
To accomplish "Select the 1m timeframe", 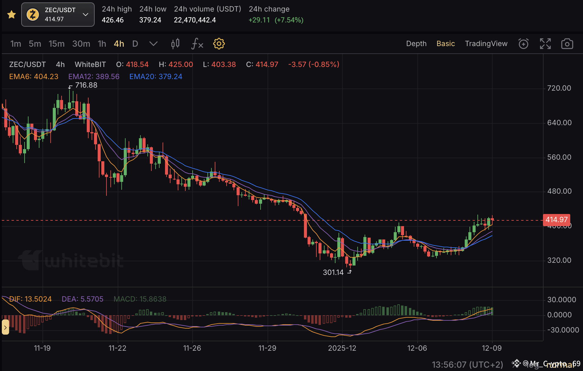I will (x=16, y=44).
